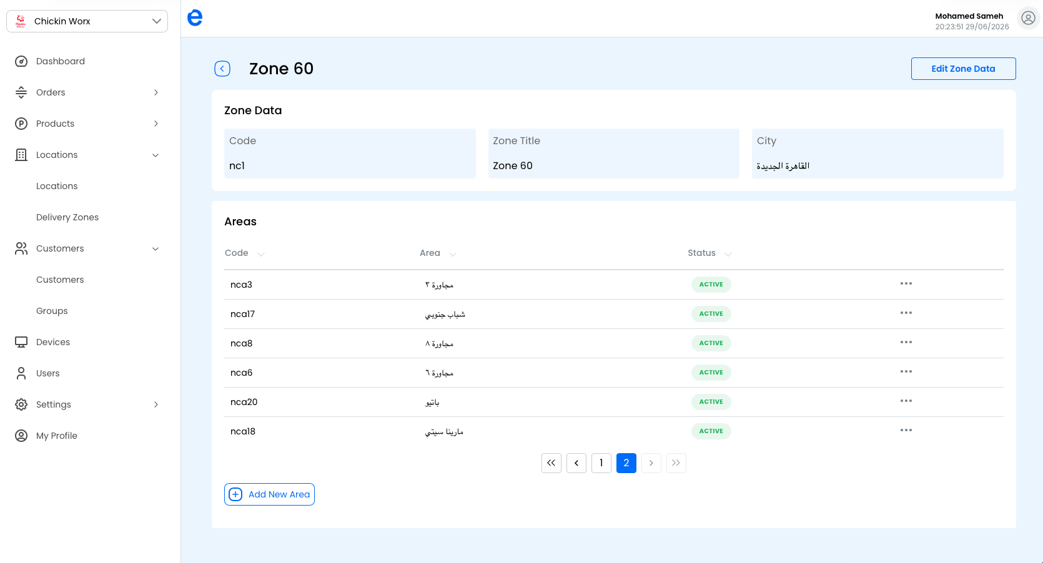The height and width of the screenshot is (563, 1043).
Task: Click plus icon in Add New Area
Action: tap(235, 494)
